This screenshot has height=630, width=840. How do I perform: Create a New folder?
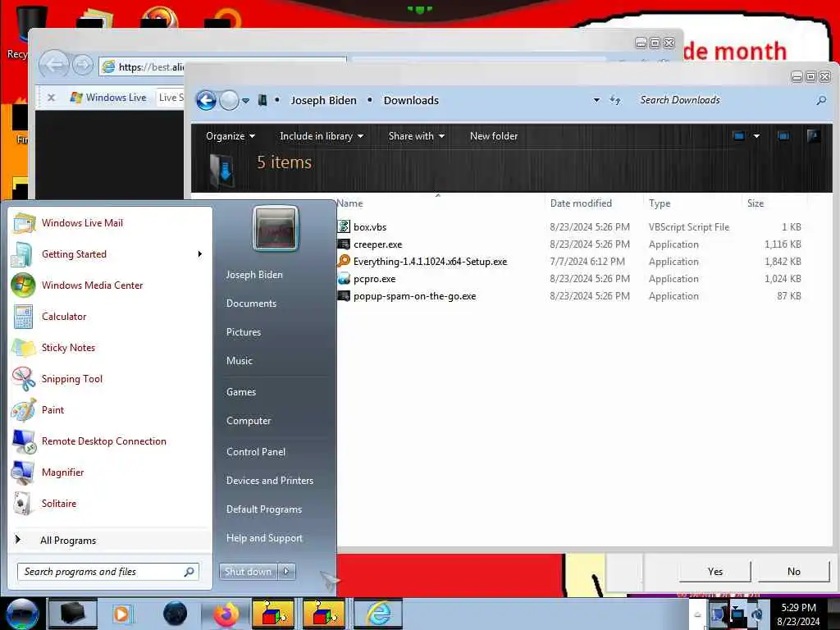coord(493,136)
